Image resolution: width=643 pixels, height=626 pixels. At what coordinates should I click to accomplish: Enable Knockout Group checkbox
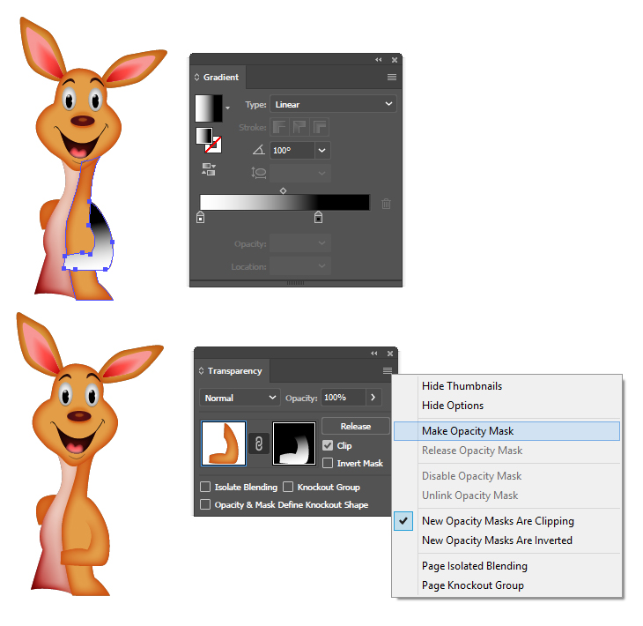tap(288, 487)
